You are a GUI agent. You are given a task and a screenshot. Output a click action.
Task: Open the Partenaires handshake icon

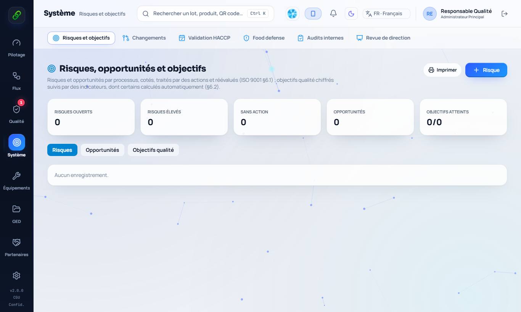[16, 242]
